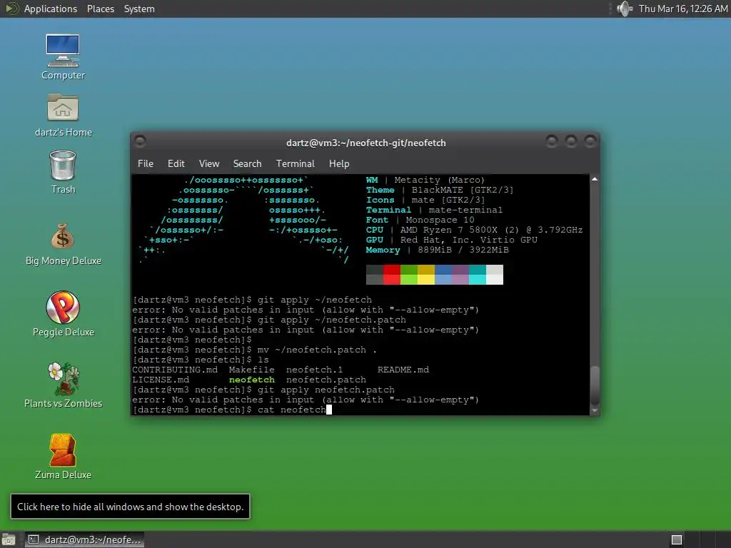Click terminal window title 'dartz@vm3:~/neofetch-git/neofetch'
The width and height of the screenshot is (731, 548).
pyautogui.click(x=366, y=143)
